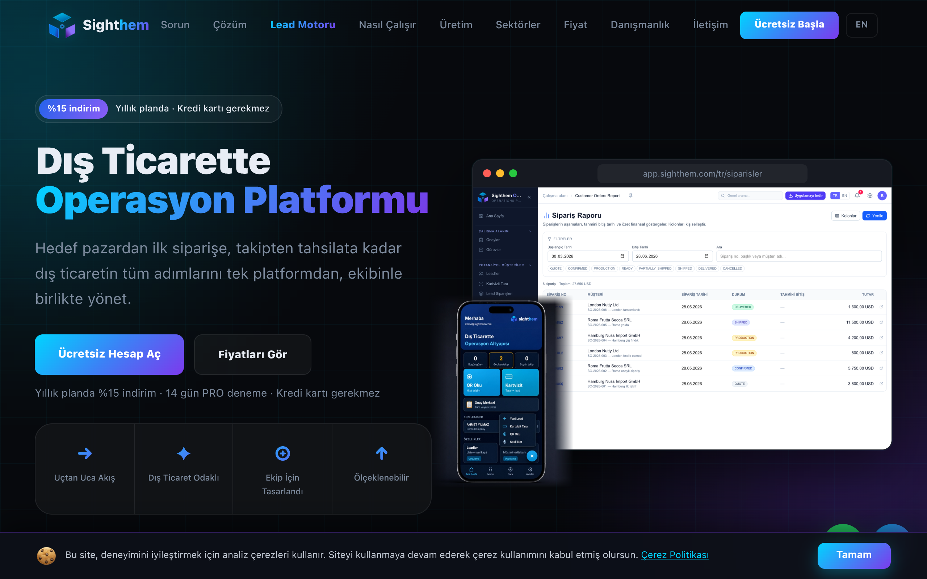This screenshot has height=579, width=927.
Task: Open the external link icon on the 5.750,00 USD row
Action: (x=881, y=368)
